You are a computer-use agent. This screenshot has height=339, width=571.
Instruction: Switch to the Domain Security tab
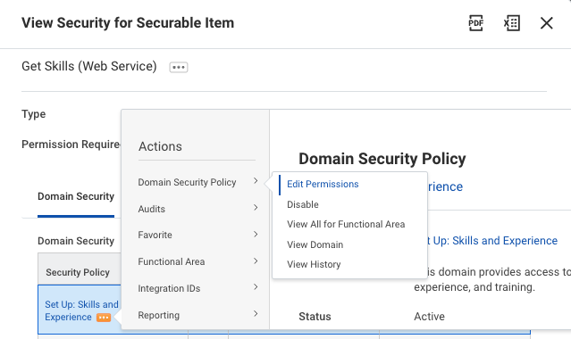pyautogui.click(x=76, y=197)
